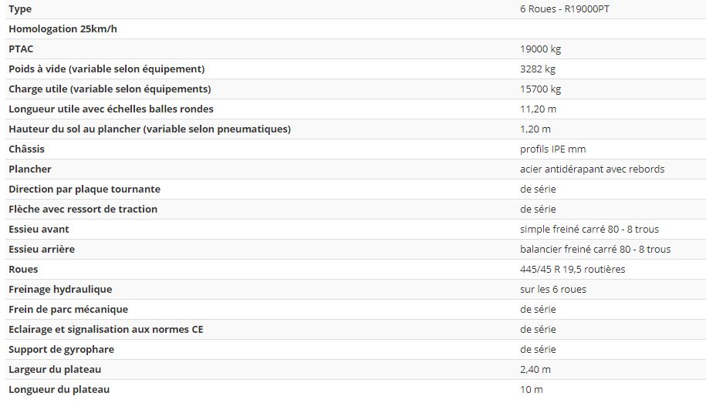Click the 'Poids à vide' row label
Screen dimensions: 706x406
(x=106, y=69)
